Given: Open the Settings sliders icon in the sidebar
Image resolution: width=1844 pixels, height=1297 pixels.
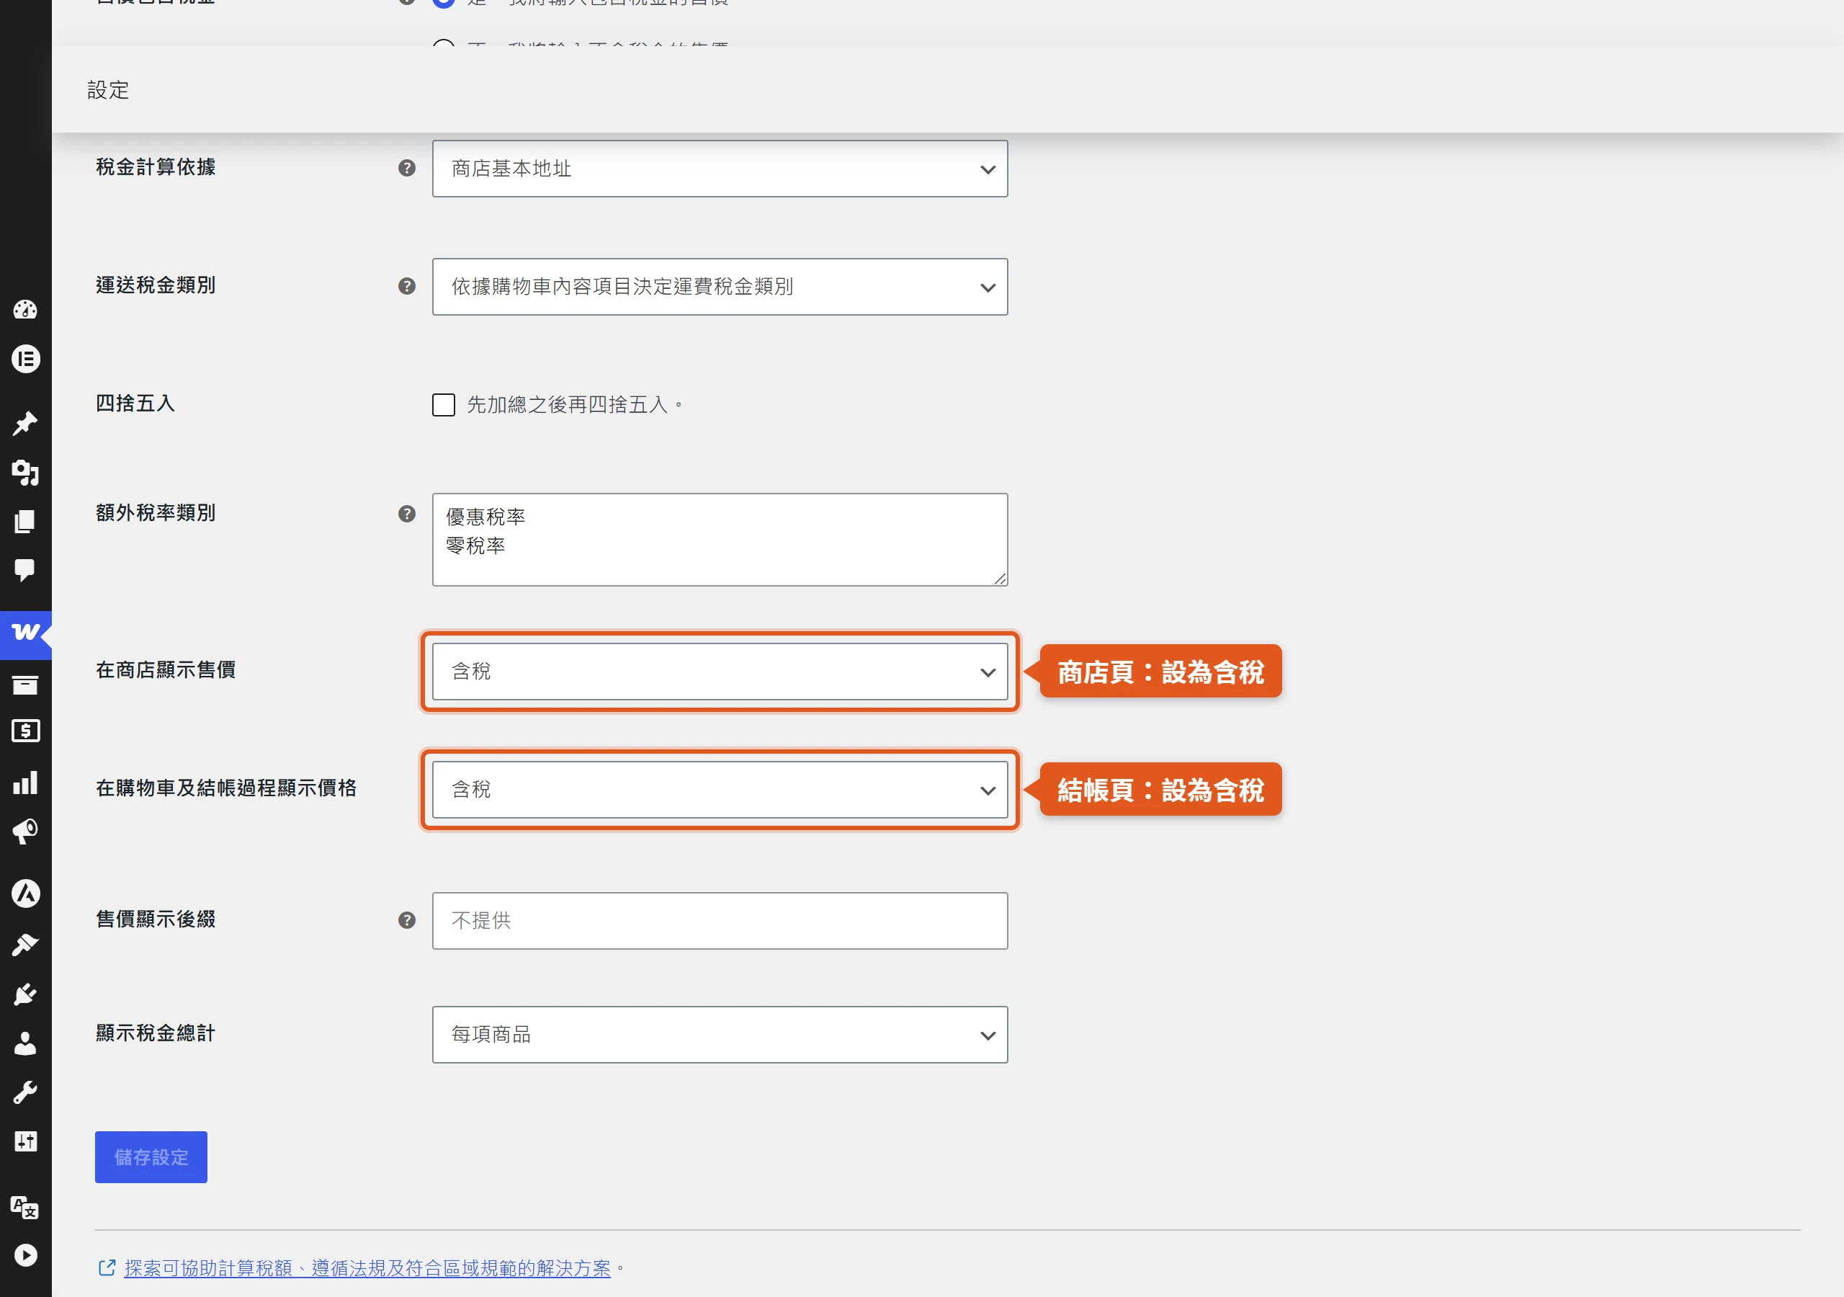Looking at the screenshot, I should point(25,1141).
